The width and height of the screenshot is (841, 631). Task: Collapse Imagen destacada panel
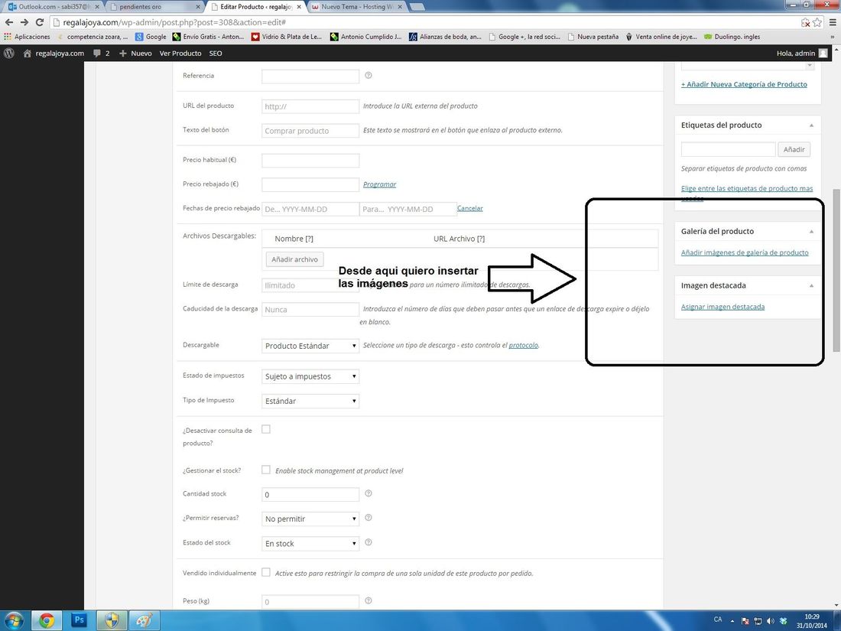pos(811,285)
